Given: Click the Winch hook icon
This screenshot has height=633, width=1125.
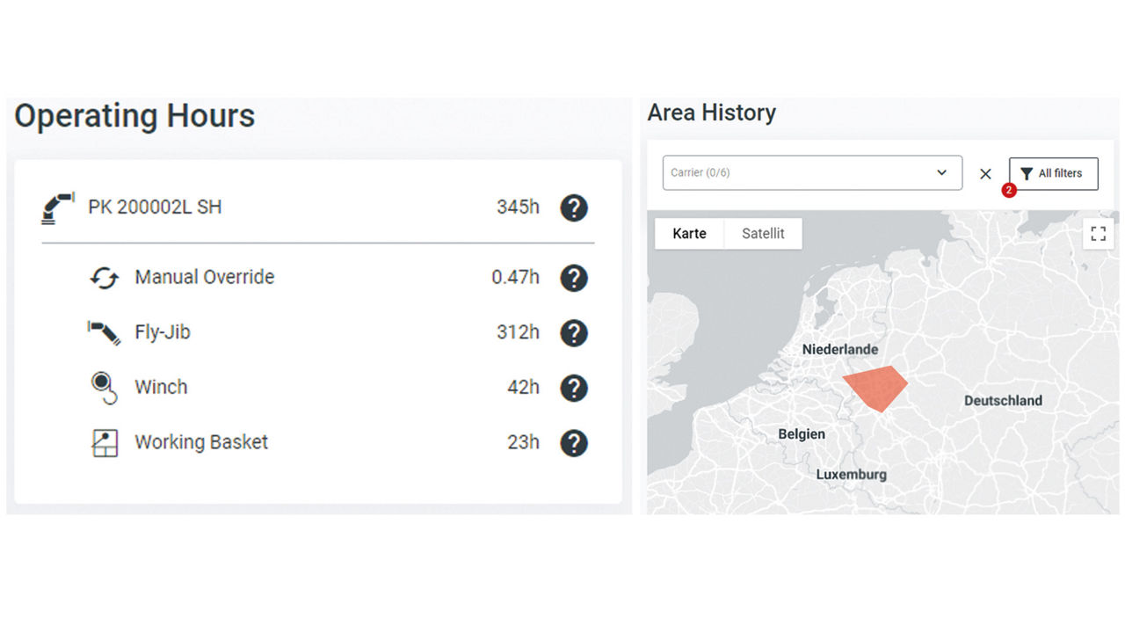Looking at the screenshot, I should (x=104, y=388).
